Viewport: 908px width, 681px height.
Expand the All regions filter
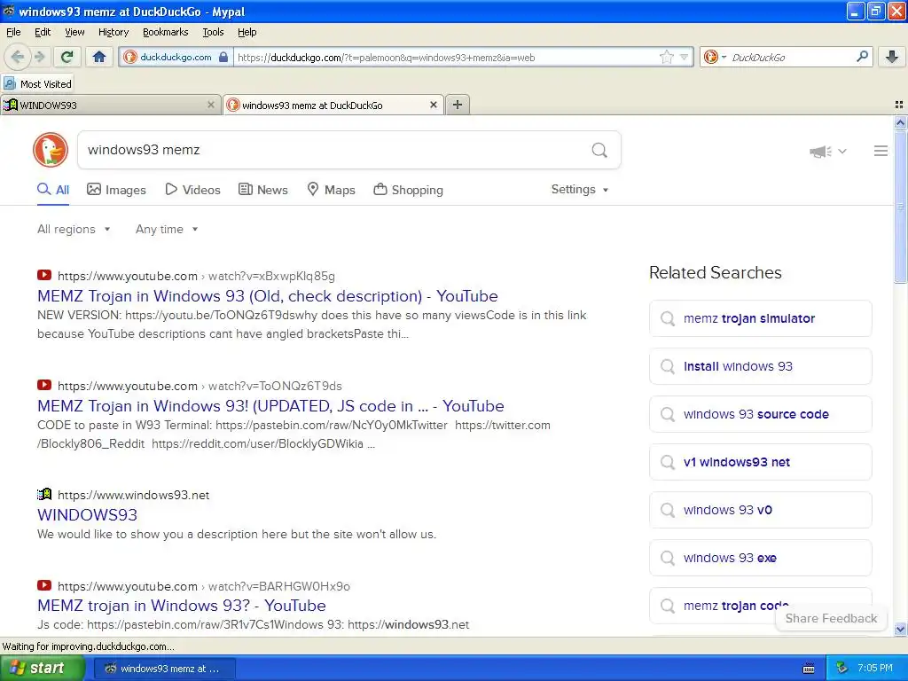click(x=74, y=230)
